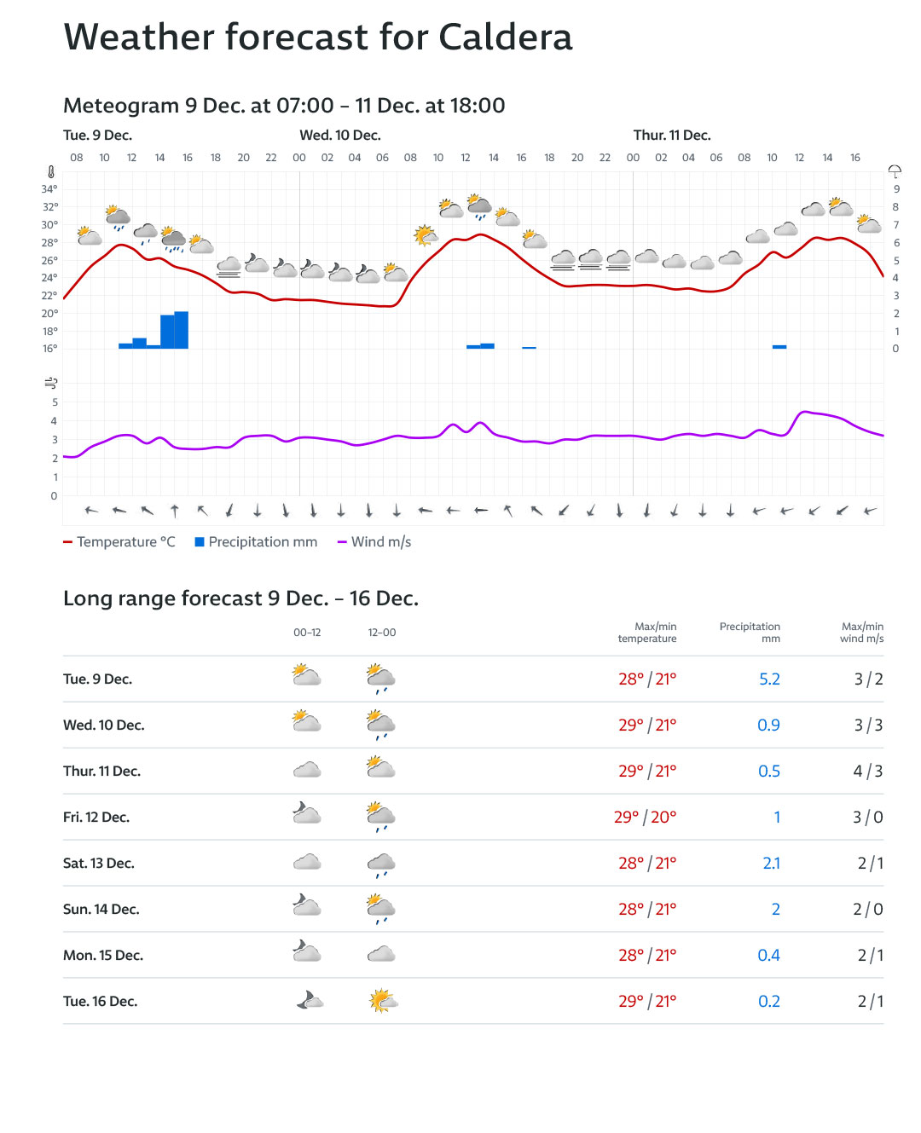This screenshot has width=921, height=1133.
Task: Click Mon. 15 Dec. afternoon cloud icon
Action: point(381,954)
